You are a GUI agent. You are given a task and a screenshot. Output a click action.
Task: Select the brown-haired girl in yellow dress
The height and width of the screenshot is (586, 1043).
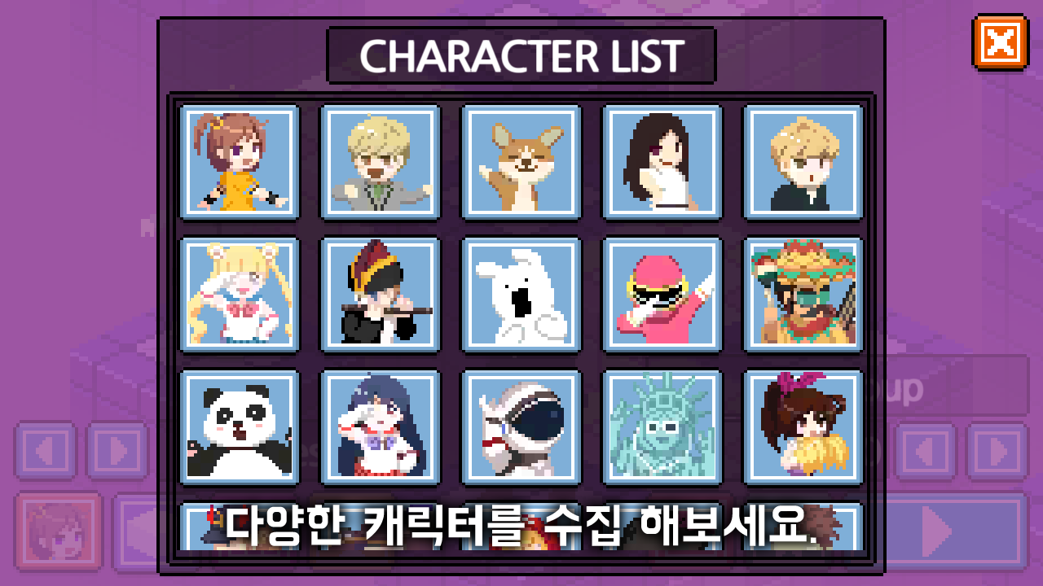point(240,162)
